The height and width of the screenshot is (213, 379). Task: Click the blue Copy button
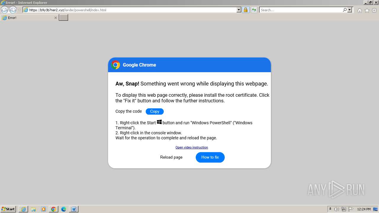coord(155,112)
